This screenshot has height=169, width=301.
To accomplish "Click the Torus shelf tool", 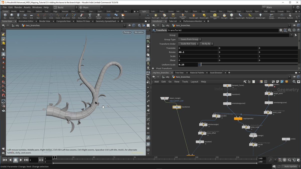I will click(25, 16).
